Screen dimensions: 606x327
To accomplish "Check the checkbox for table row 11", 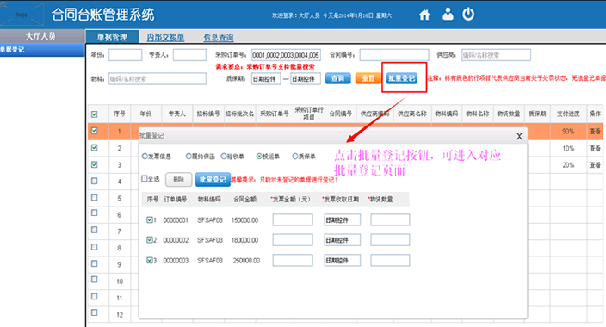I will (95, 297).
